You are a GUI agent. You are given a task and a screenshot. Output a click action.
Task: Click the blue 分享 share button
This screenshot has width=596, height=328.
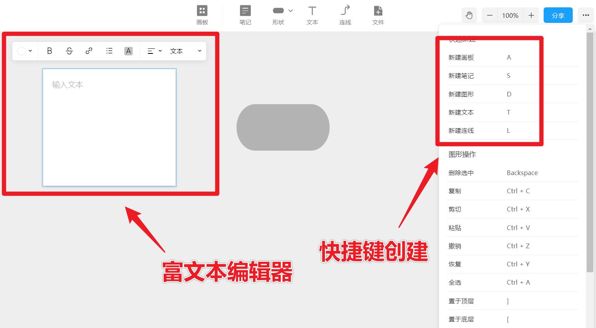558,15
